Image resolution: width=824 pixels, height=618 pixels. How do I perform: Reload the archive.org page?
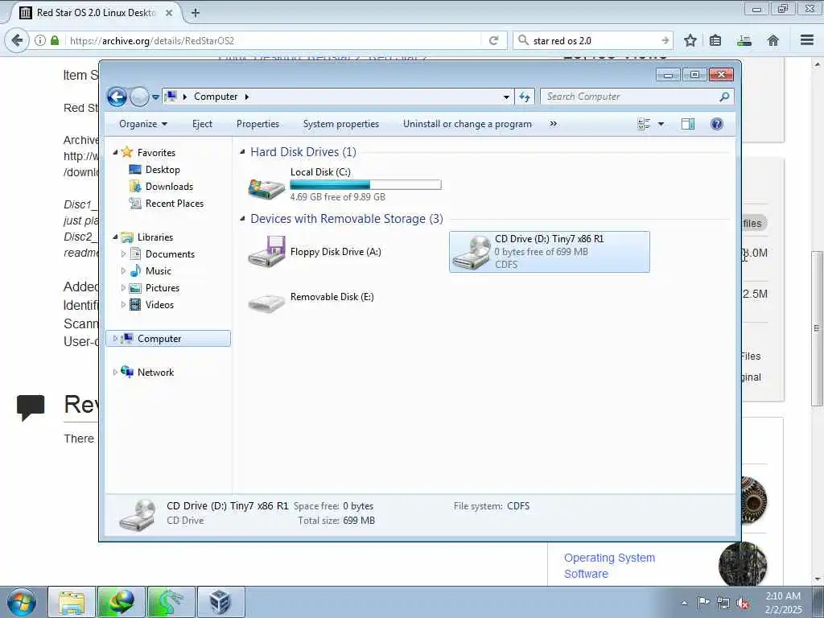[493, 40]
